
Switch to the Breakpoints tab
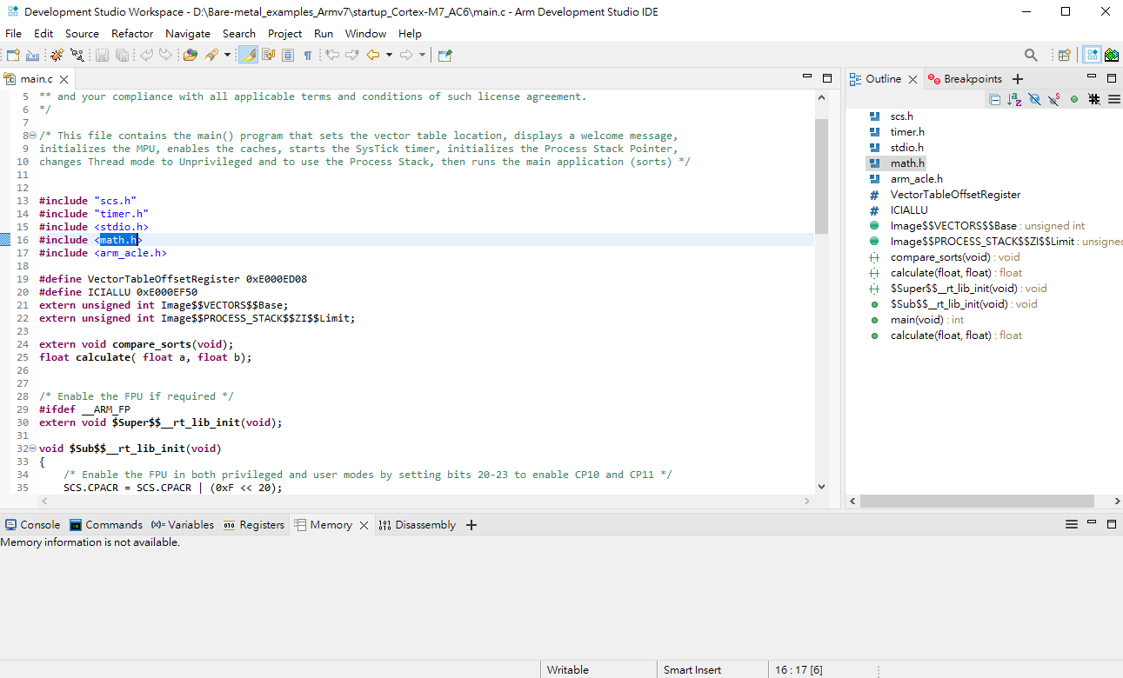click(965, 79)
